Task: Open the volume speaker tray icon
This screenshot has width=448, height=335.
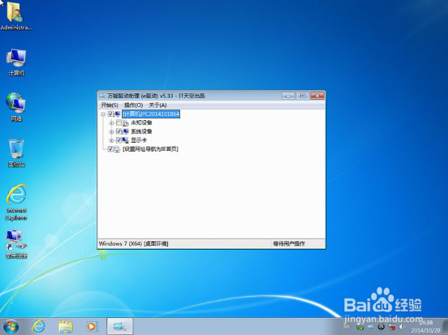Action: [x=403, y=327]
